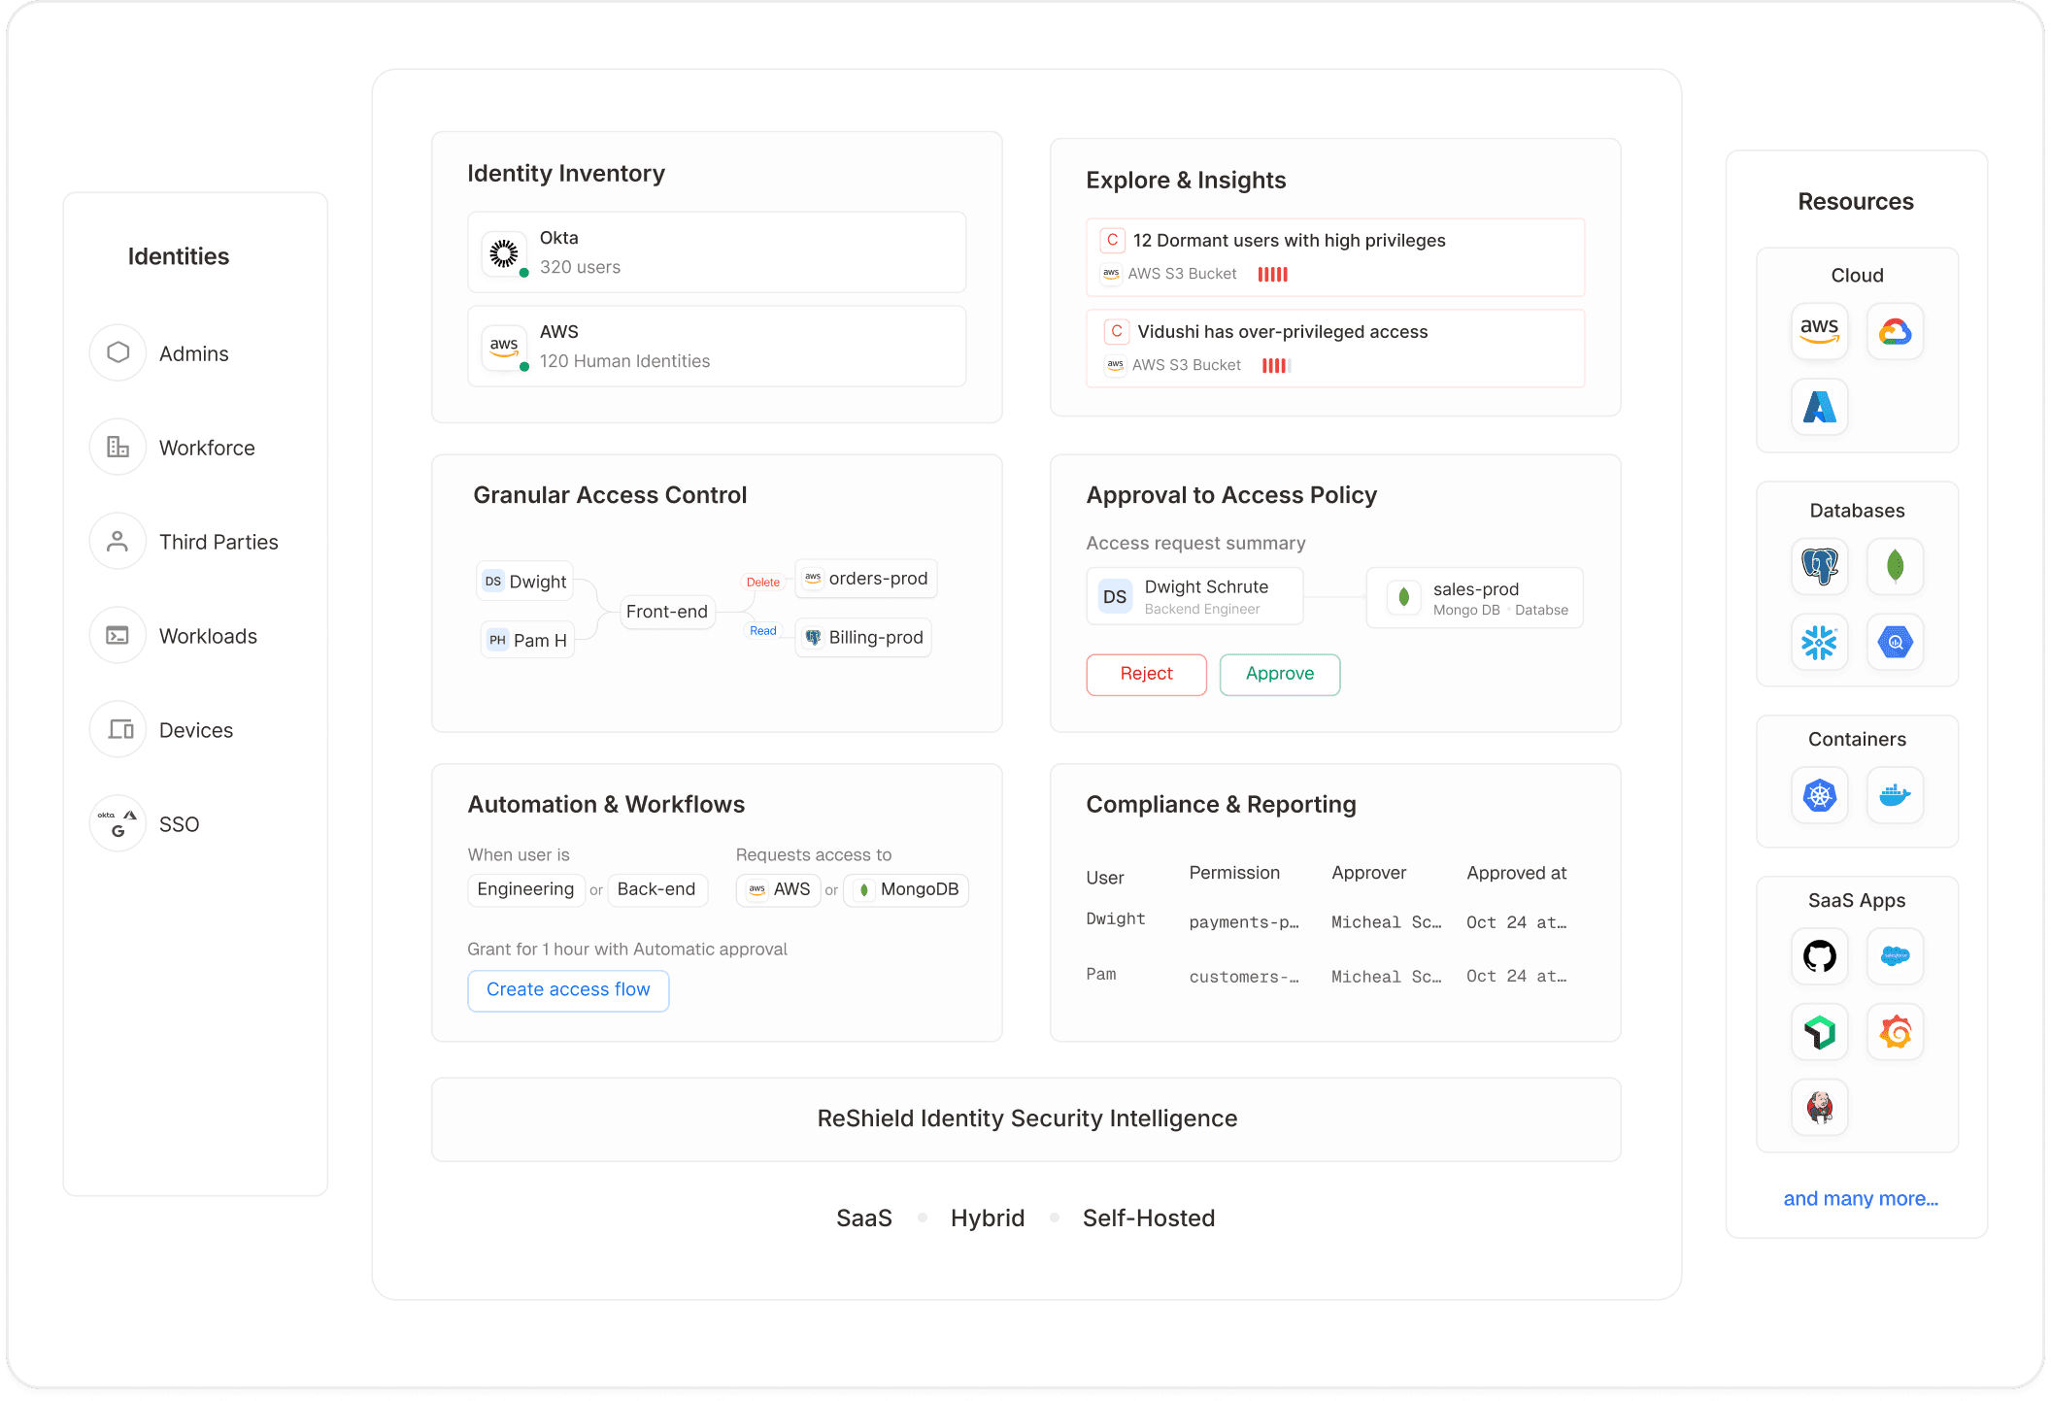Click the PostgreSQL database icon
This screenshot has height=1401, width=2051.
click(1819, 566)
